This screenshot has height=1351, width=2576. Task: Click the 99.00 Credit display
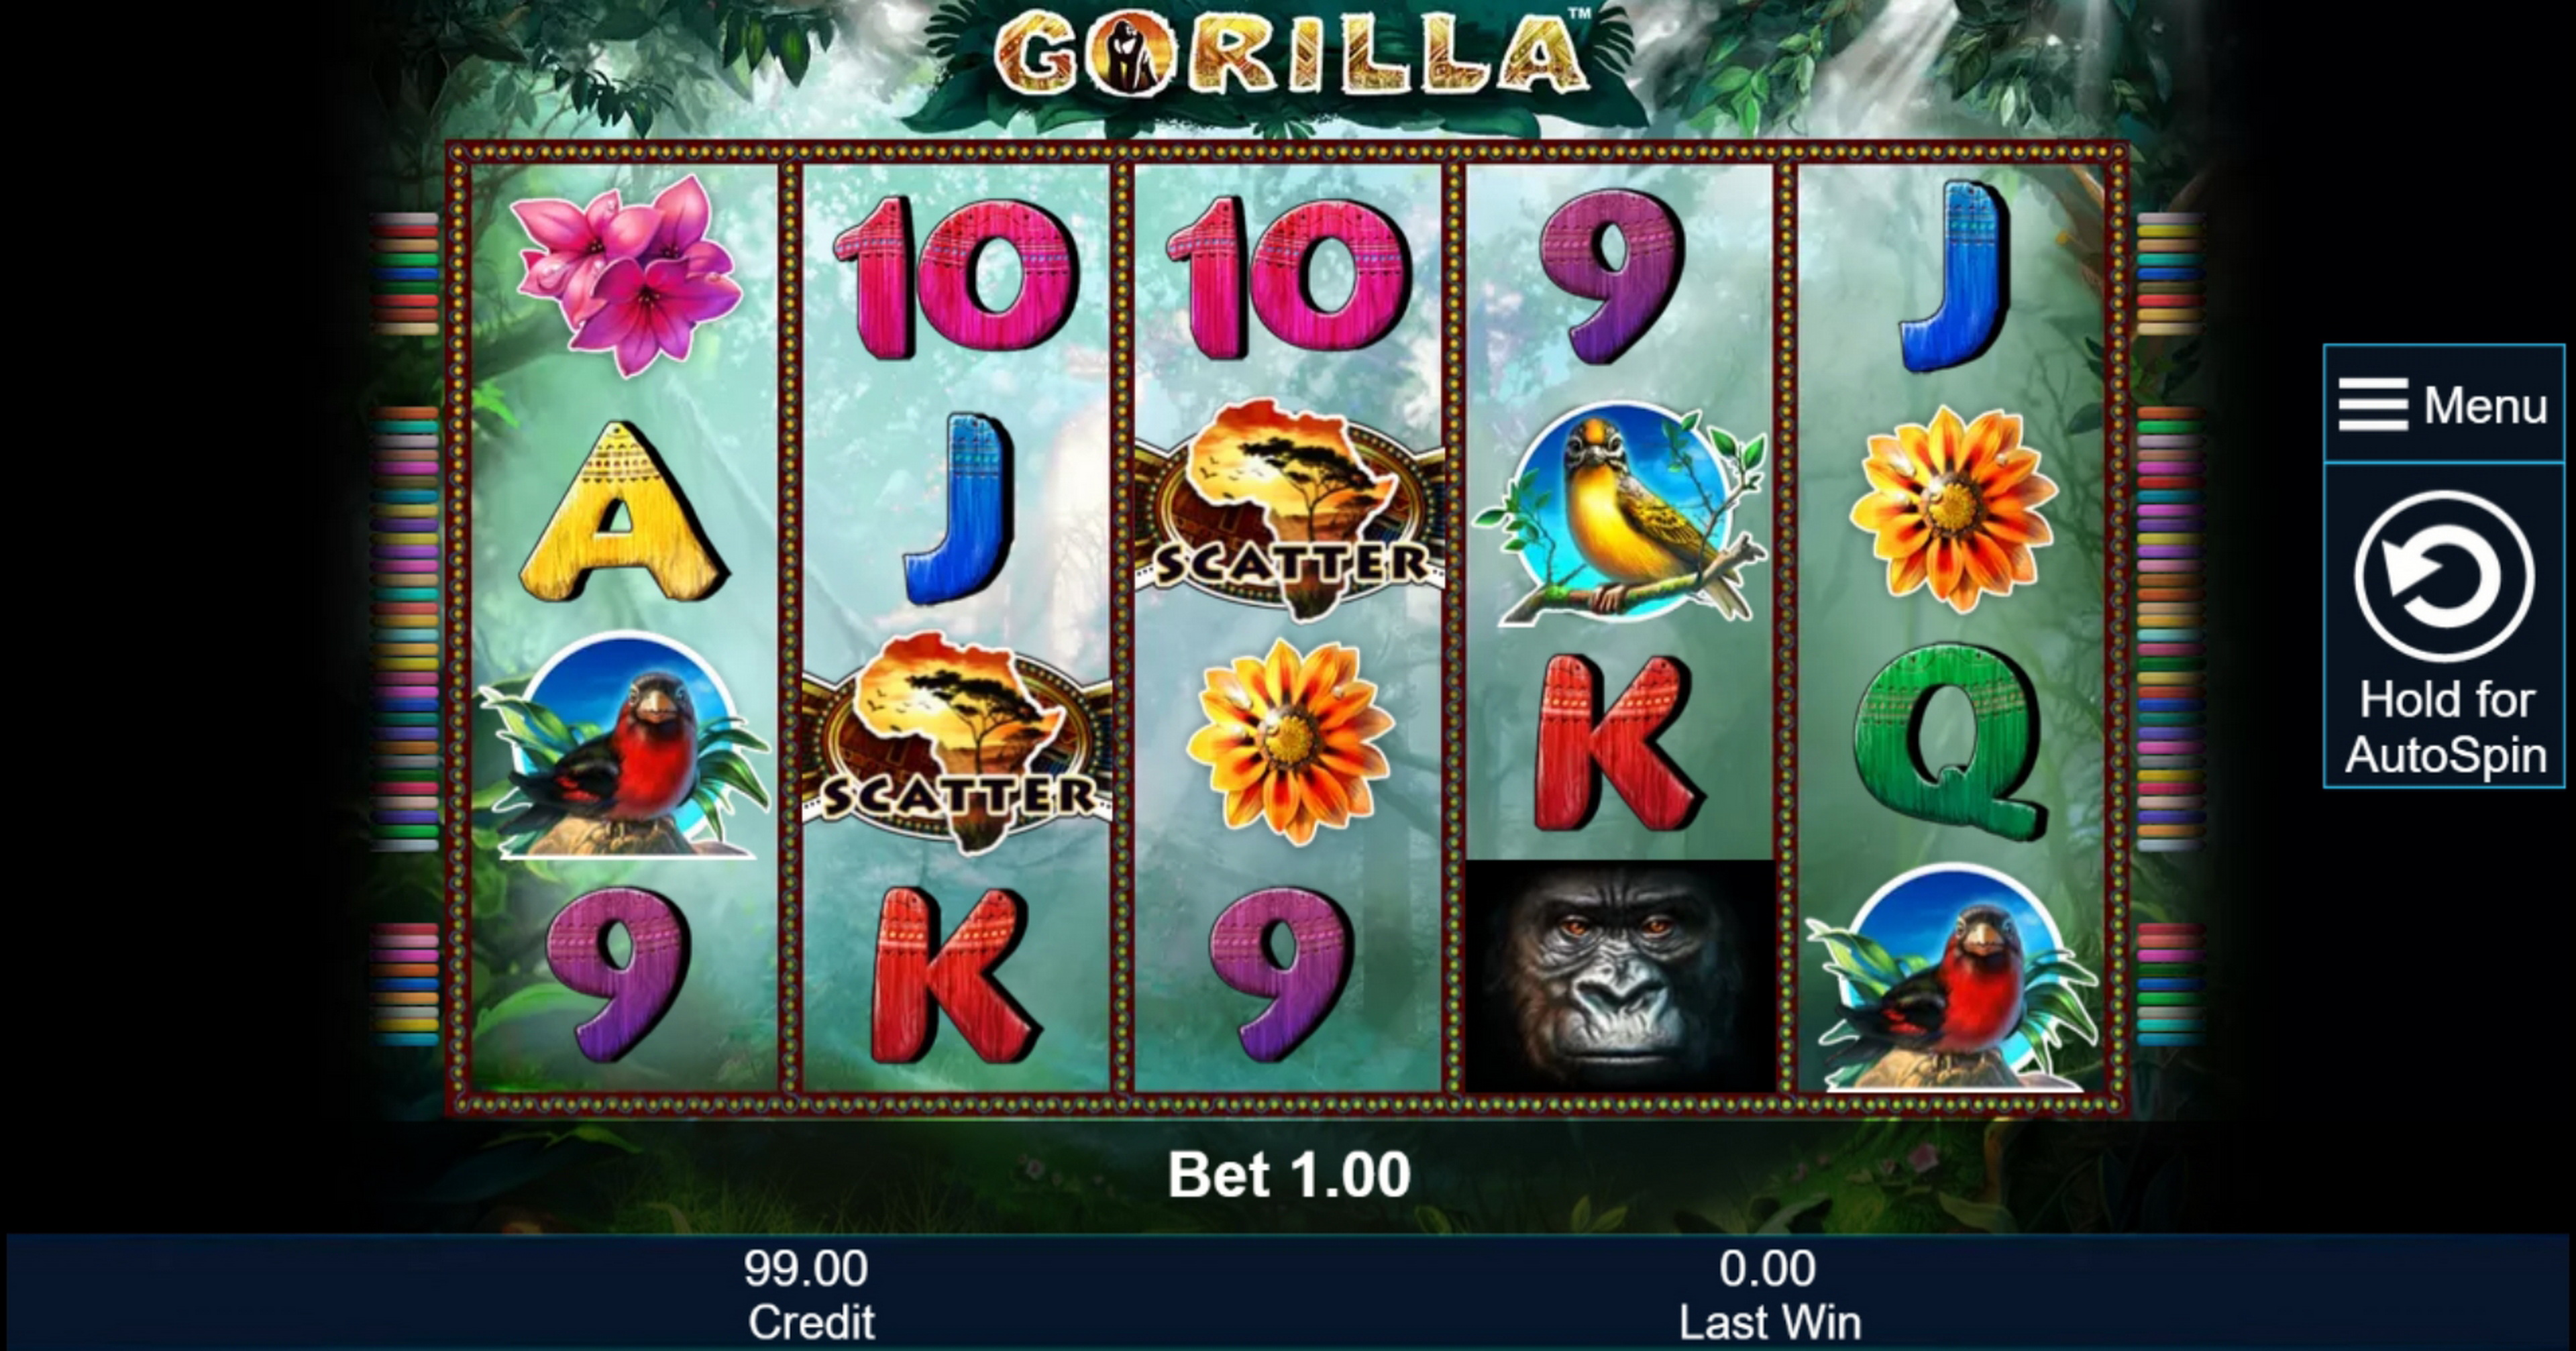pyautogui.click(x=808, y=1294)
